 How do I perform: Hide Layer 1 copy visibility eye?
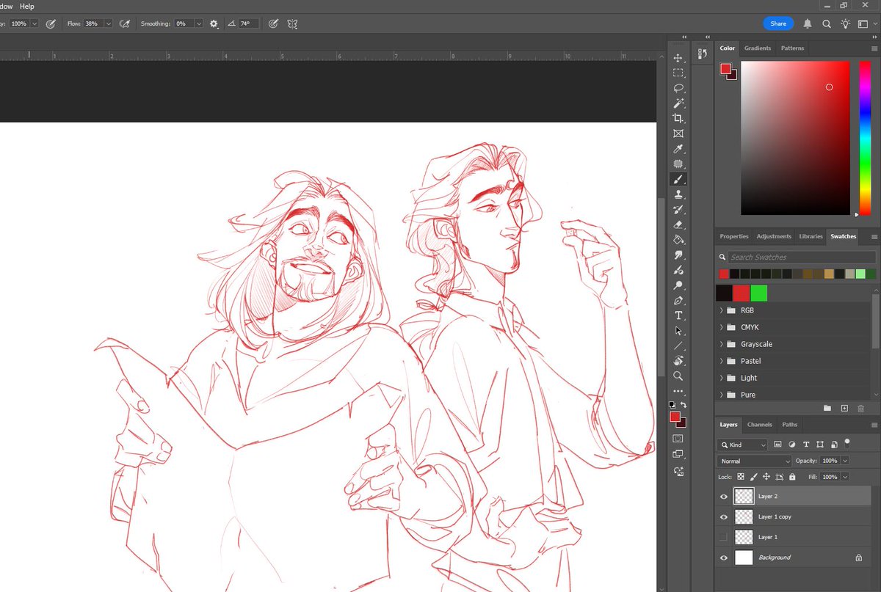pos(724,516)
